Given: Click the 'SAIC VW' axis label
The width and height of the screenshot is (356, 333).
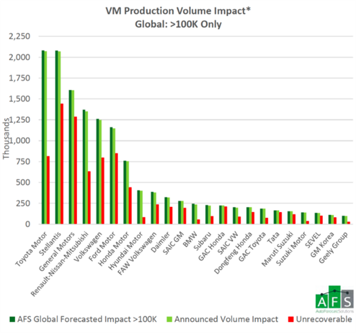Looking at the screenshot, I should tap(228, 242).
